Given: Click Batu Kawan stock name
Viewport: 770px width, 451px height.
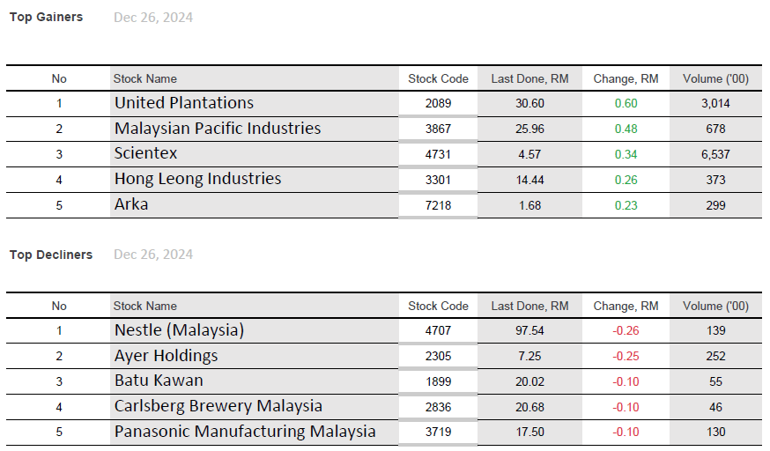Looking at the screenshot, I should coord(159,381).
